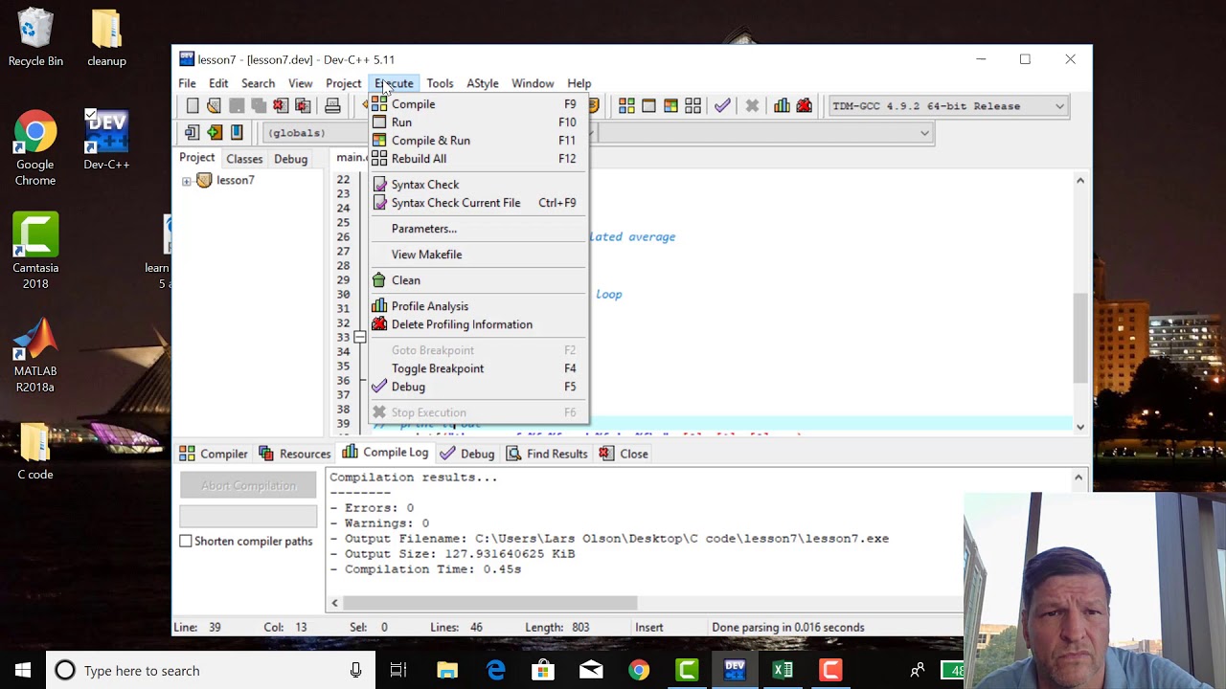
Task: Switch to Resources tab in bottom panel
Action: pos(295,454)
